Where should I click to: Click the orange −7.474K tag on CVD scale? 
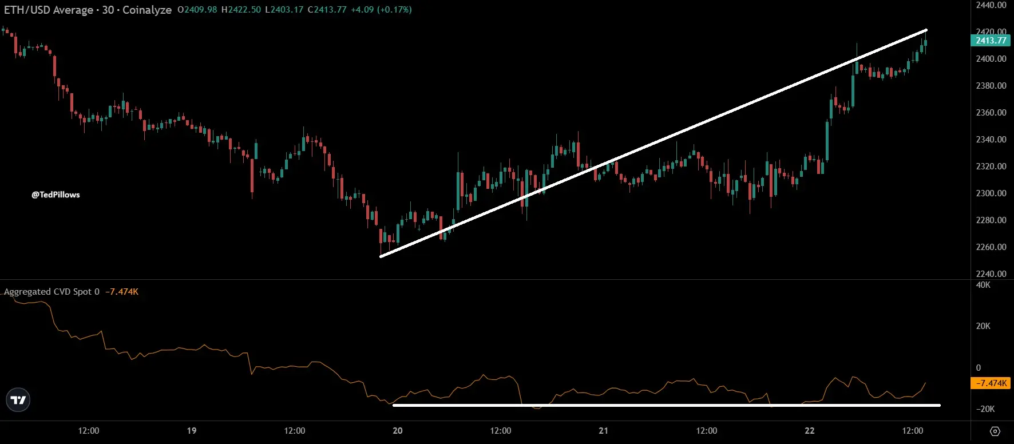coord(991,383)
